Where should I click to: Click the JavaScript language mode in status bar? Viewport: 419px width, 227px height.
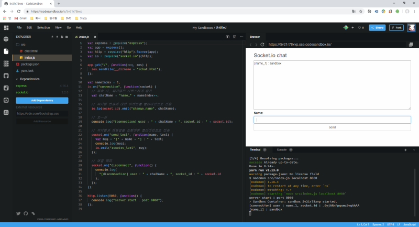pyautogui.click(x=410, y=224)
